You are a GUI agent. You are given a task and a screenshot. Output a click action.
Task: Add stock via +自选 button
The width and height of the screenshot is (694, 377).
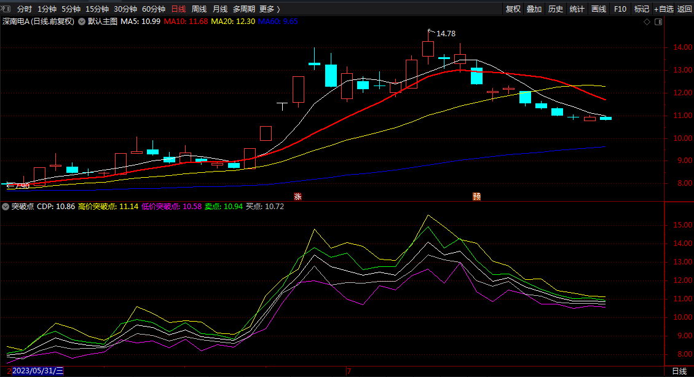663,9
